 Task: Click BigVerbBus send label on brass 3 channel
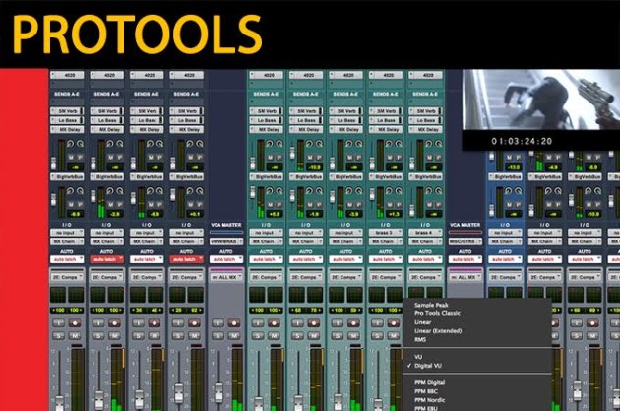(x=385, y=177)
